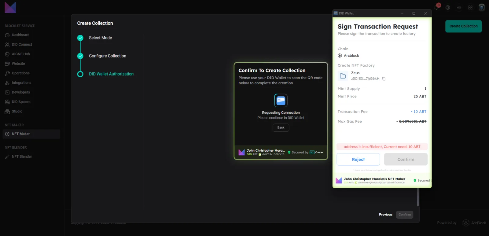489x236 pixels.
Task: Click the DID Wallet icon in connection dialog
Action: point(281,100)
